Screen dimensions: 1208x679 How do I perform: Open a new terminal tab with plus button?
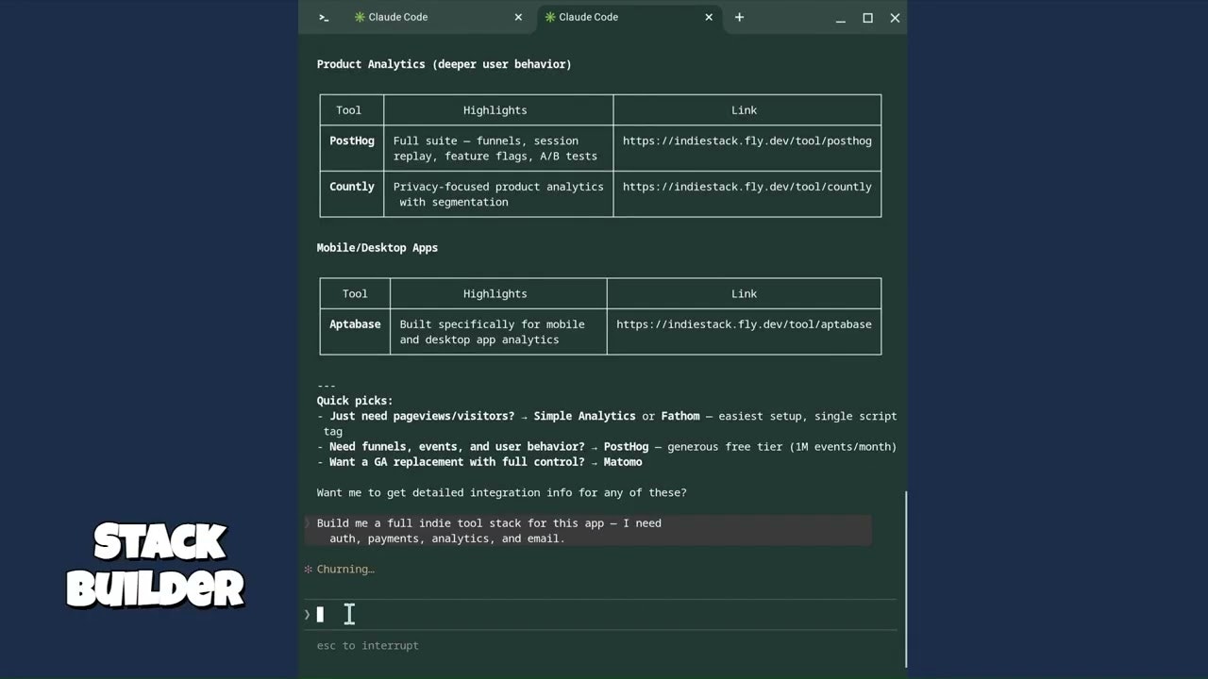(x=739, y=17)
